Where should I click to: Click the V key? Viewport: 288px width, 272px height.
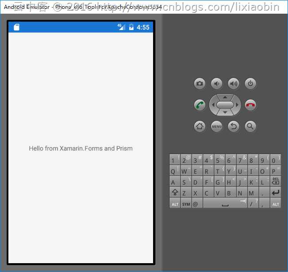pos(219,192)
